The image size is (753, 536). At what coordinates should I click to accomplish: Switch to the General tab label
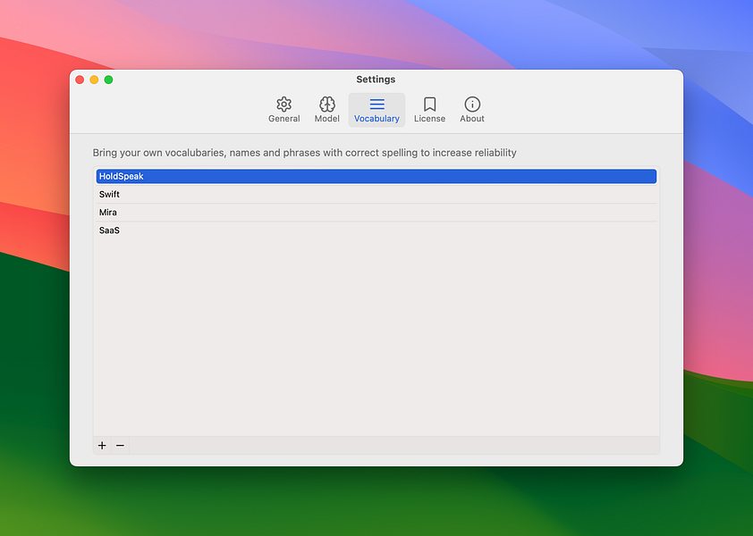pos(283,119)
